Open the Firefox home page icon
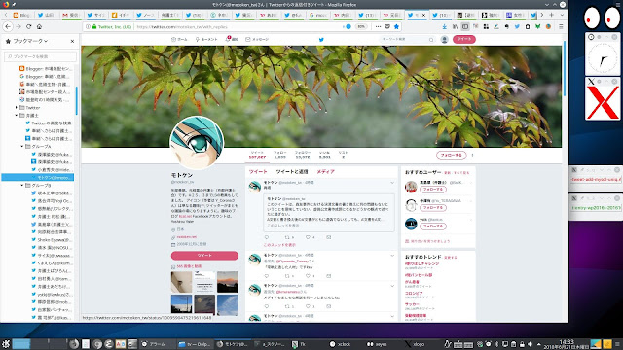Image resolution: width=623 pixels, height=350 pixels. click(x=39, y=26)
